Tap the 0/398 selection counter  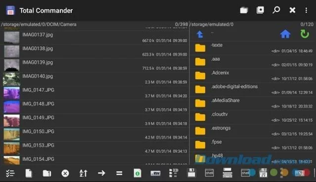click(x=181, y=24)
